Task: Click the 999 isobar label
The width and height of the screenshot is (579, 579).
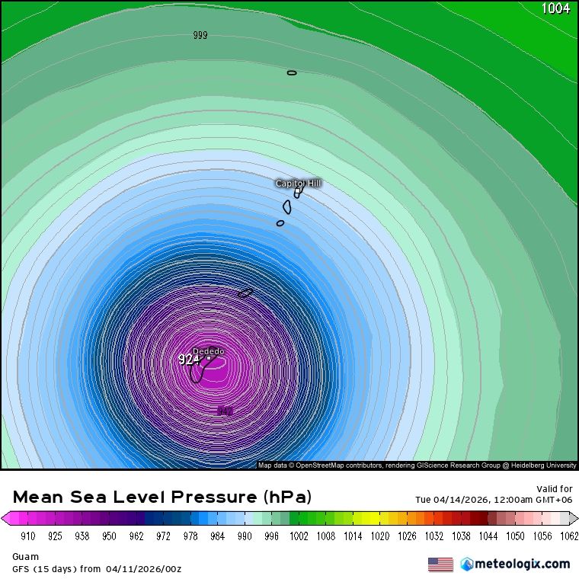Action: coord(200,35)
